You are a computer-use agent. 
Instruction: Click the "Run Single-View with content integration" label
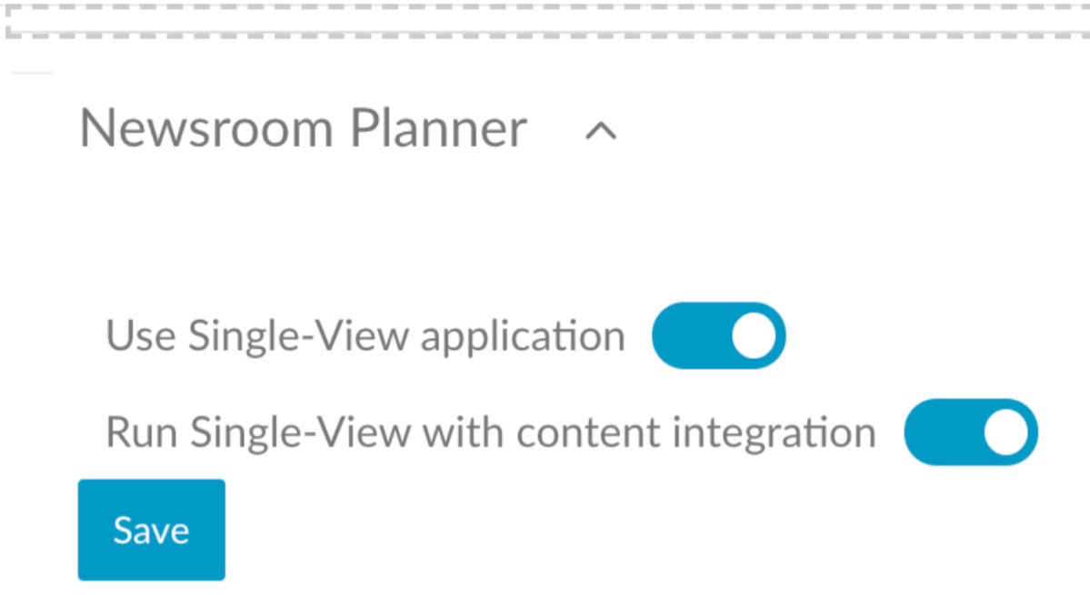click(x=491, y=432)
